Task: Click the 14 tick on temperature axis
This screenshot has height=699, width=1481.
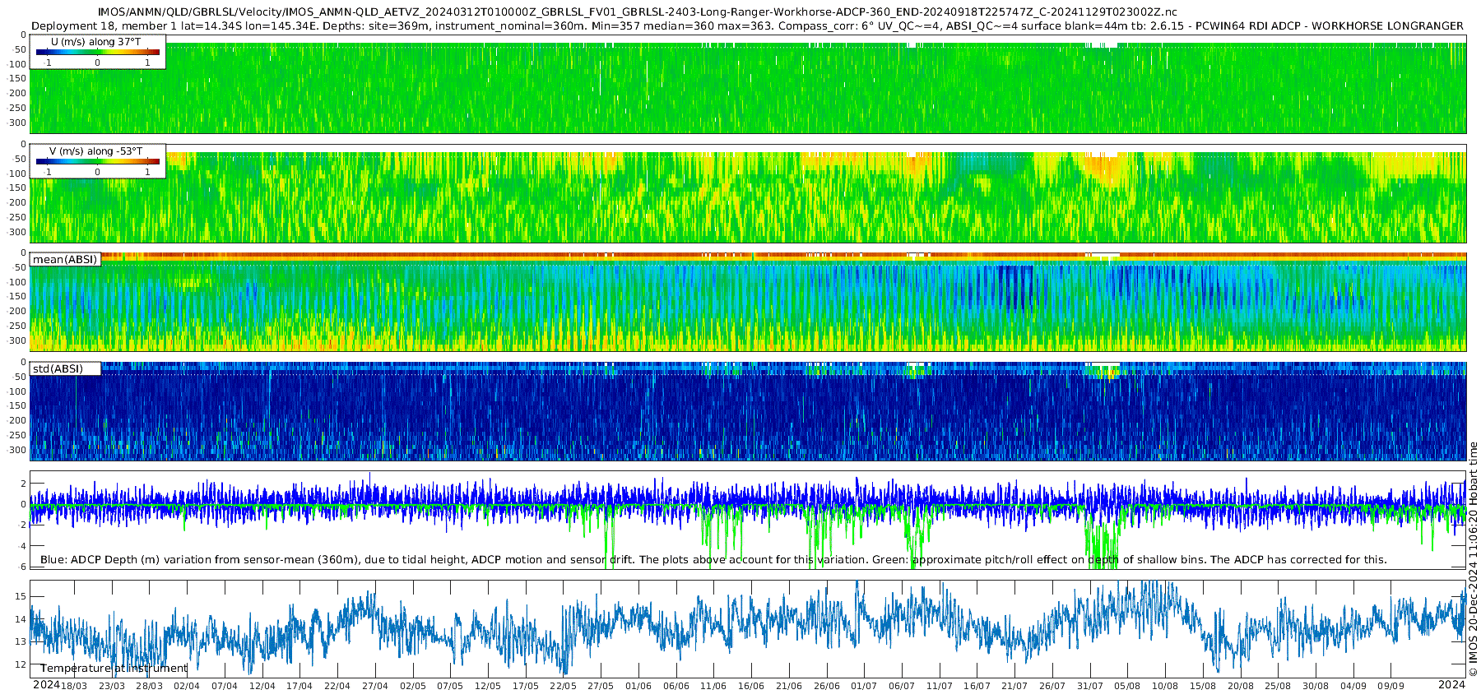Action: click(21, 619)
